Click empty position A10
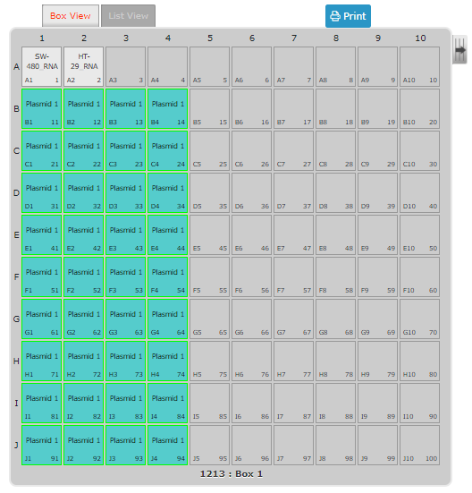472x493 pixels. tap(420, 66)
